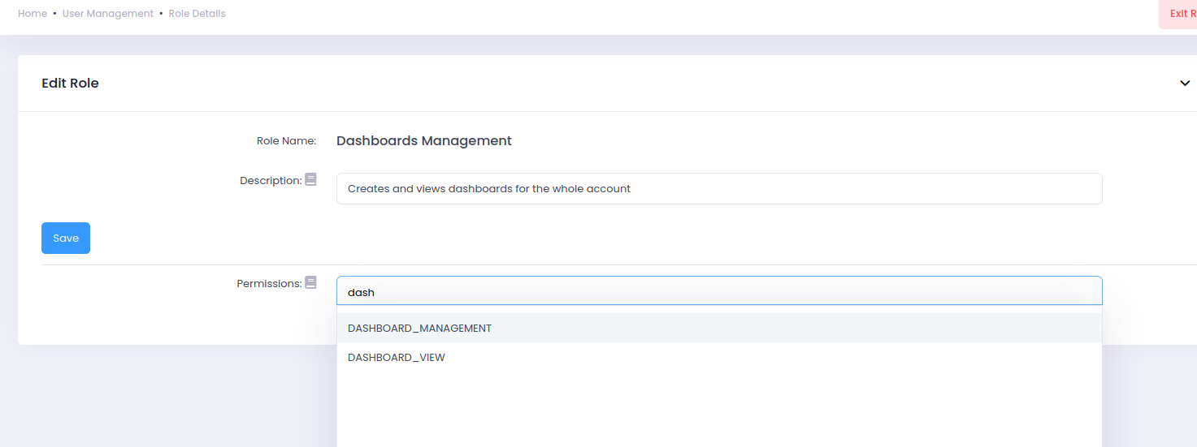This screenshot has height=447, width=1197.
Task: Collapse the Edit Role panel chevron
Action: point(1185,84)
